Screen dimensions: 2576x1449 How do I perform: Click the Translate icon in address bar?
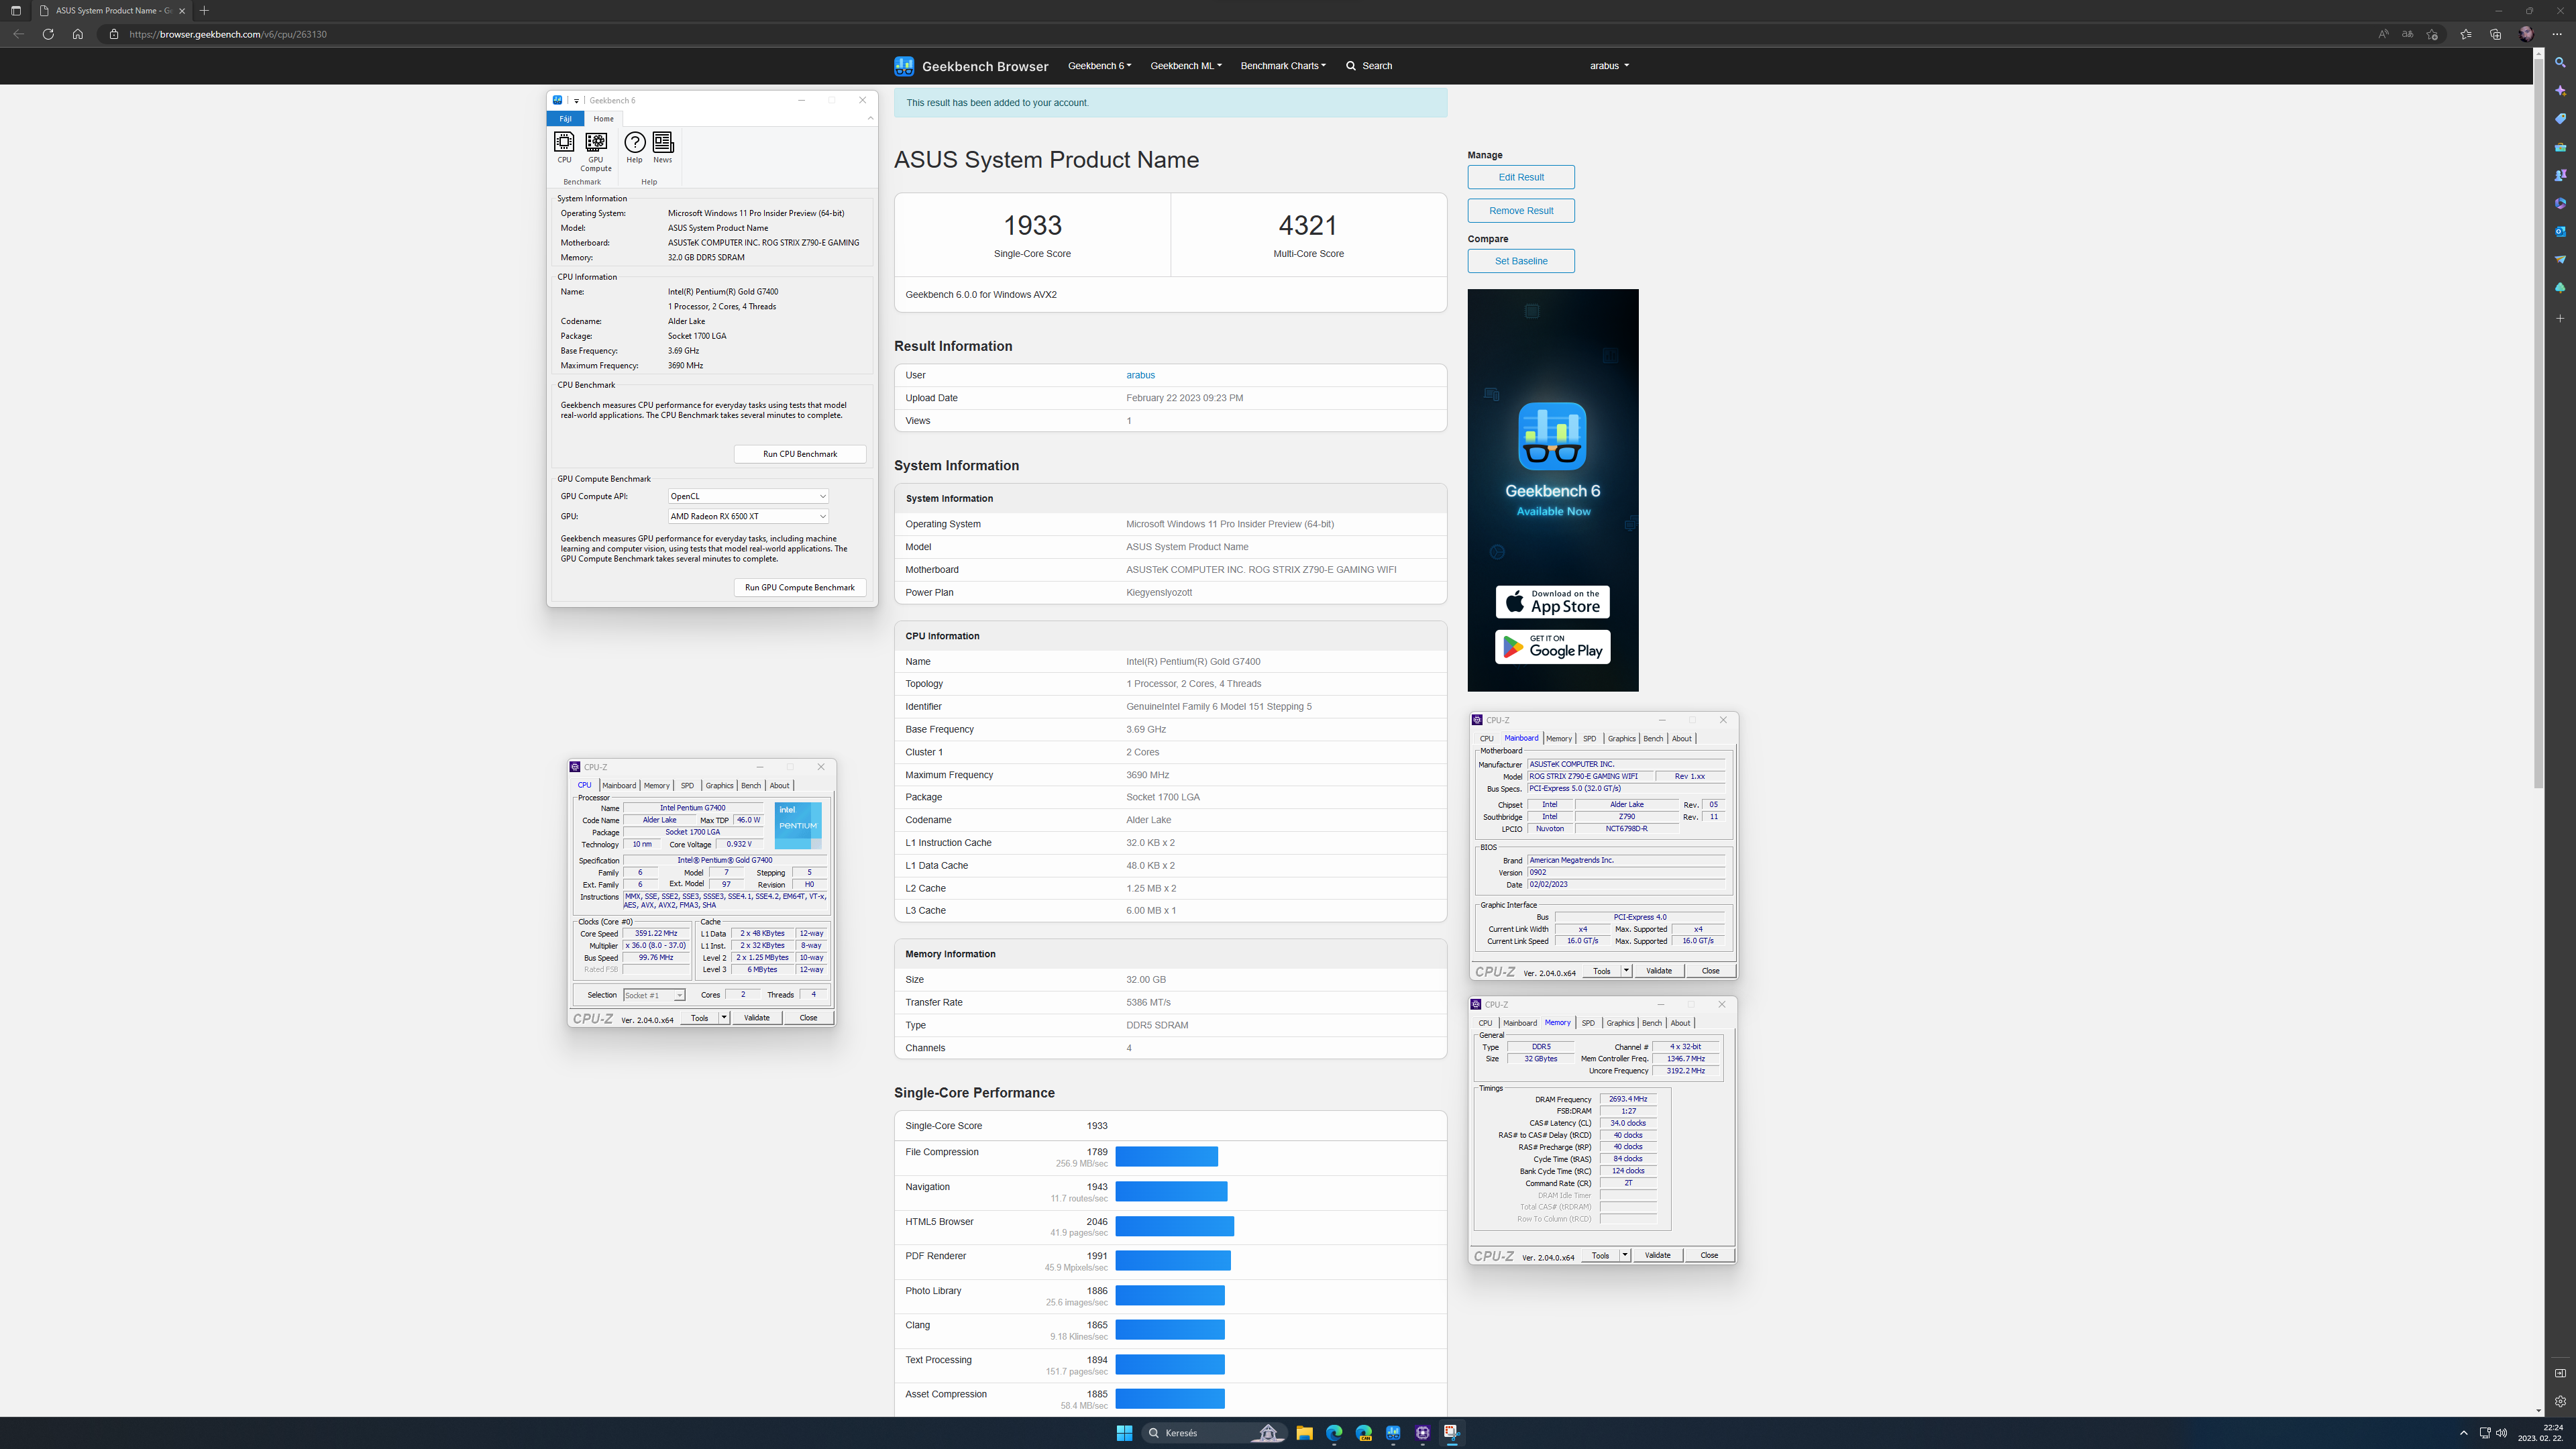(x=2407, y=34)
